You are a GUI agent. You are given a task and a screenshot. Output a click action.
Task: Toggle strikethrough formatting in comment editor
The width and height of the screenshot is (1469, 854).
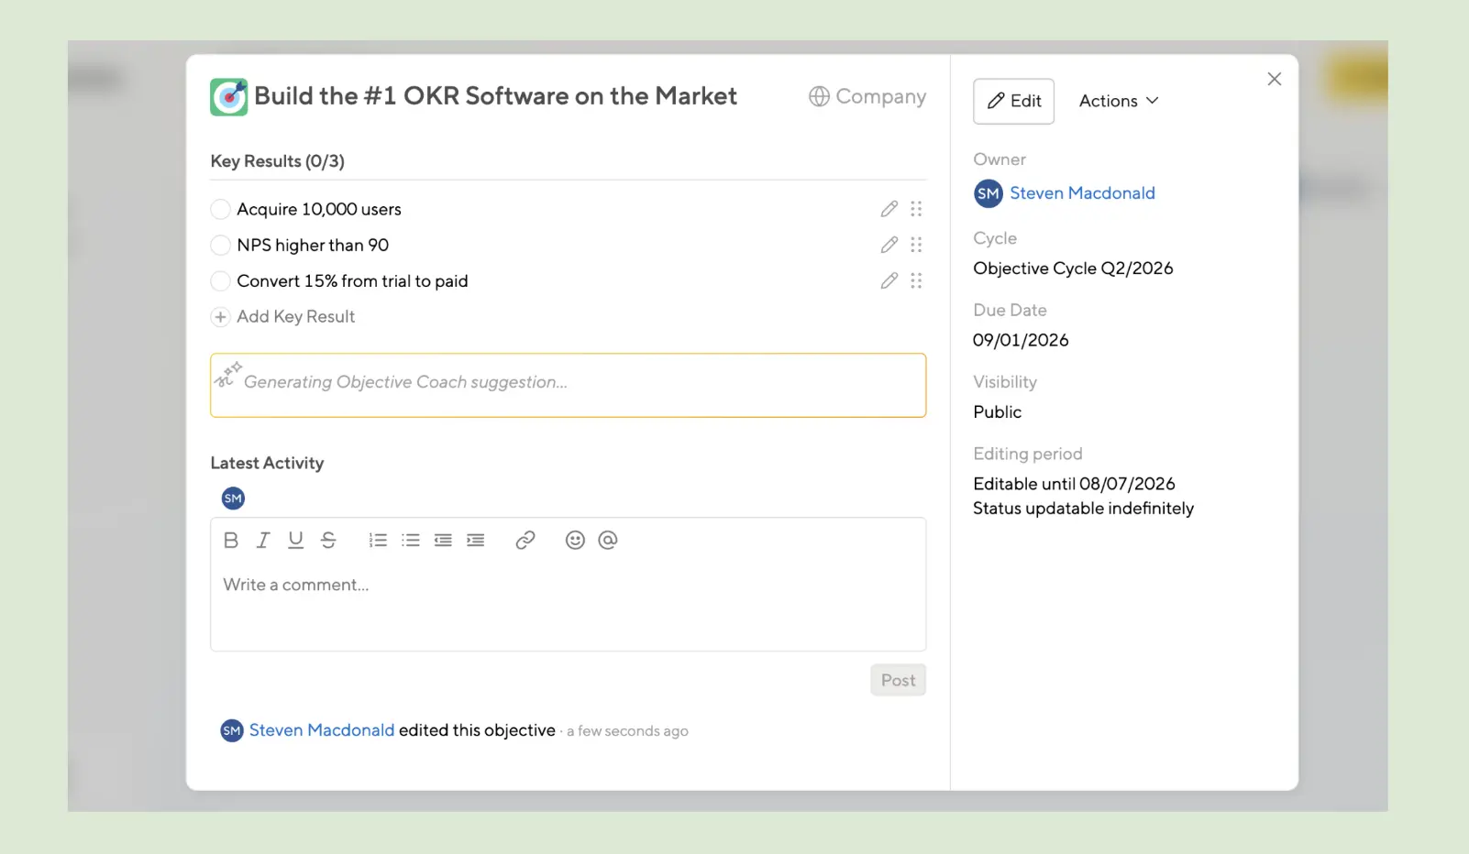pyautogui.click(x=328, y=541)
